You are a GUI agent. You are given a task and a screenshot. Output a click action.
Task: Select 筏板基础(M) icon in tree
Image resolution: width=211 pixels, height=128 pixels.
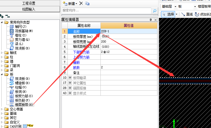point(12,31)
